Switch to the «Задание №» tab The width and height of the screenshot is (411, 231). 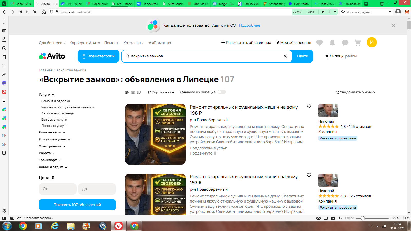tap(22, 4)
